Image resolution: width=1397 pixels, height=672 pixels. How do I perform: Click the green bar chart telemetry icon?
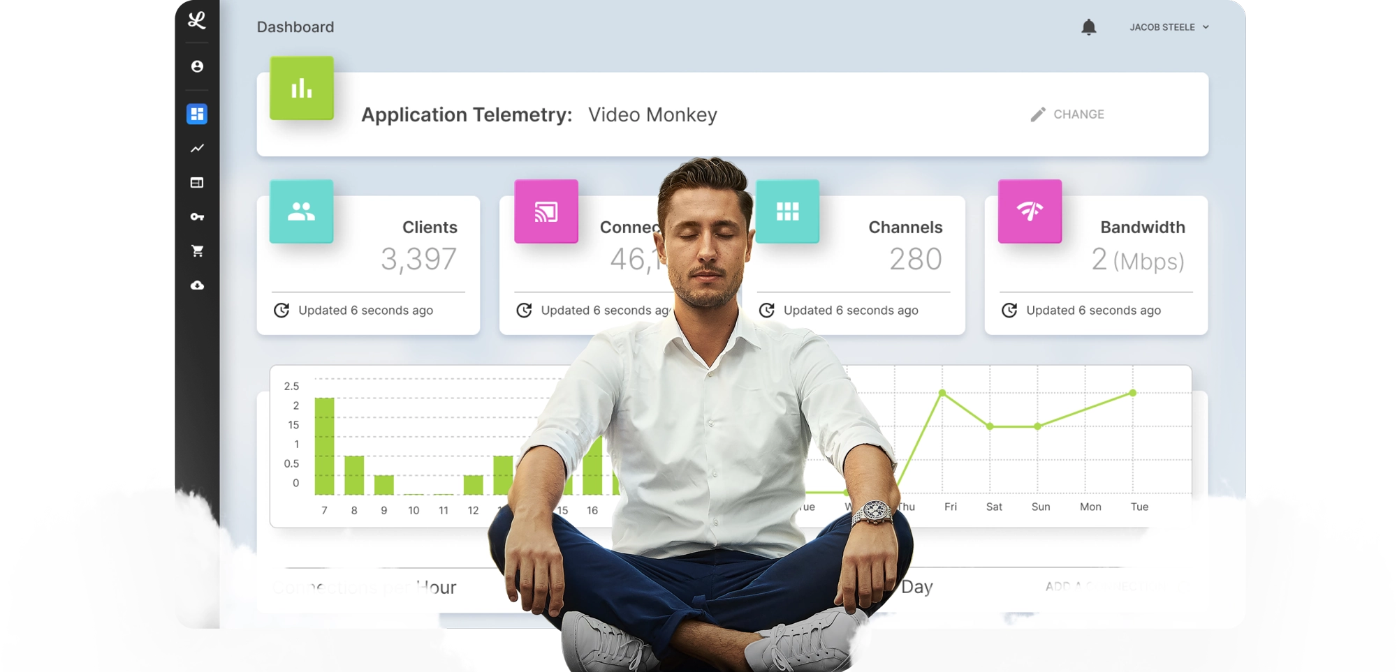point(302,88)
